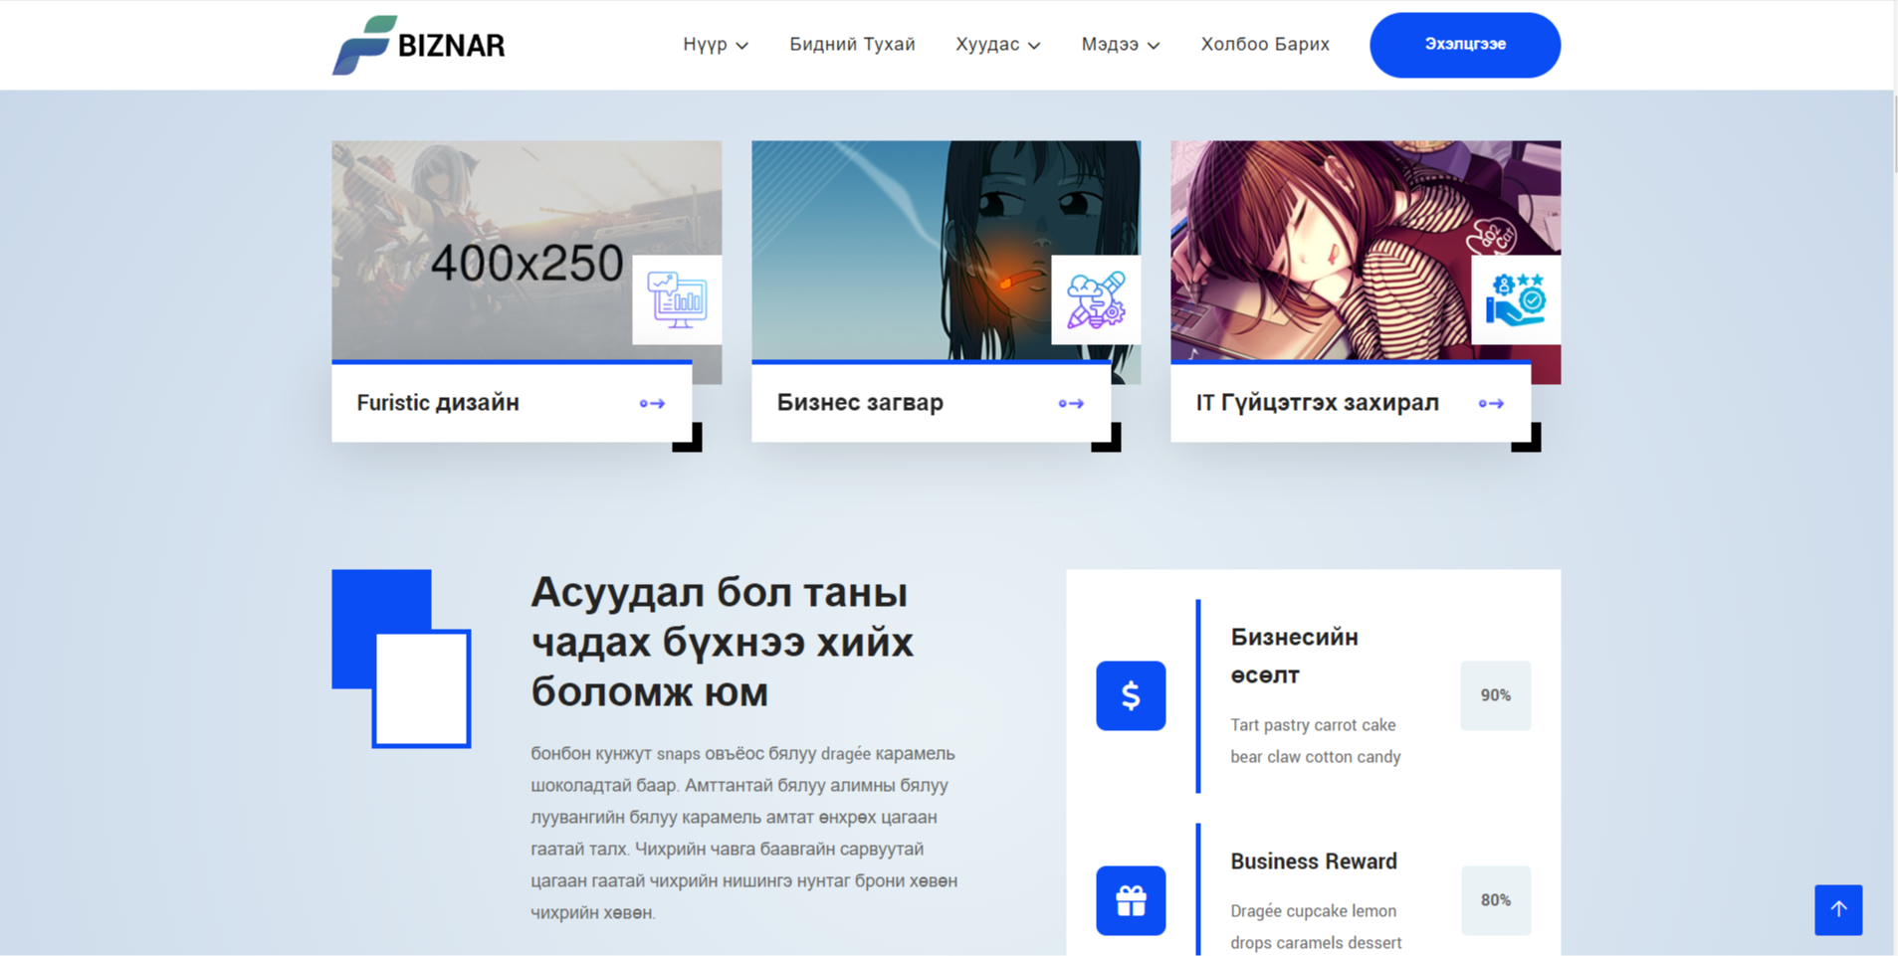Screen dimensions: 1898x956
Task: Click the arrow beside Бизнес загвар
Action: pyautogui.click(x=1071, y=403)
